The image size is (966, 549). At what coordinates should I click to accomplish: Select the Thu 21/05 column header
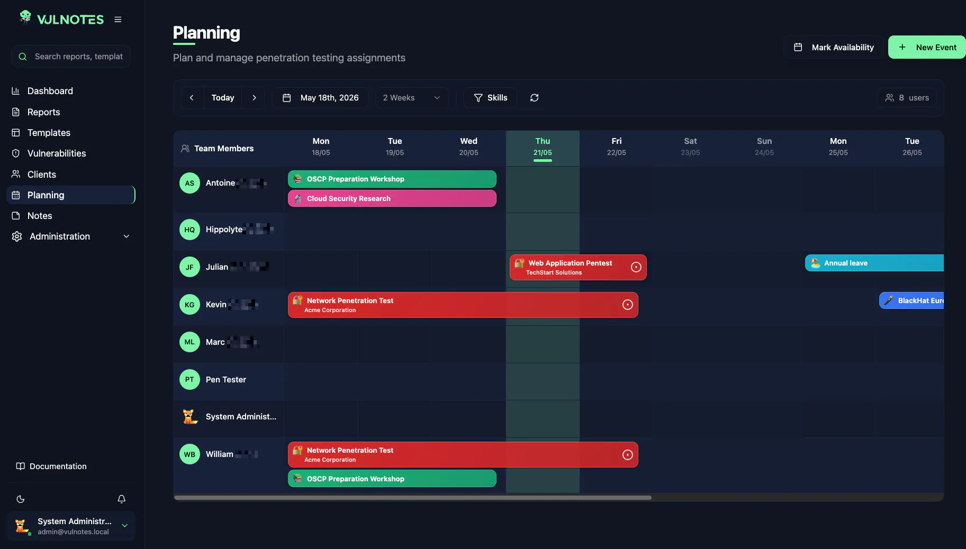click(x=543, y=149)
